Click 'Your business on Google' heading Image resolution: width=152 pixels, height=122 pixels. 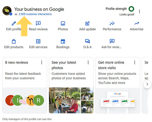[39, 9]
